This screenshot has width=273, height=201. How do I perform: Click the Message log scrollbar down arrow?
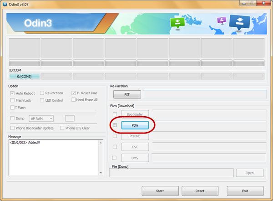click(101, 172)
